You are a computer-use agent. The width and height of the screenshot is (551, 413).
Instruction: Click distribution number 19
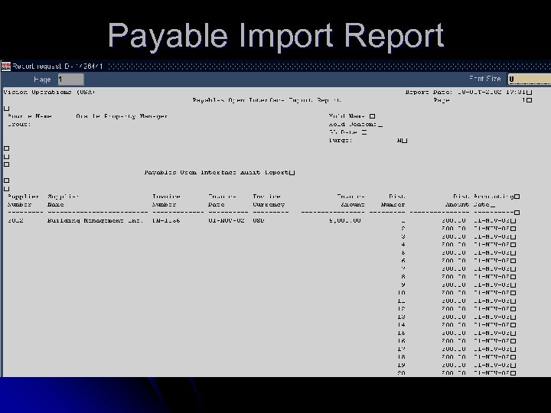pos(401,366)
